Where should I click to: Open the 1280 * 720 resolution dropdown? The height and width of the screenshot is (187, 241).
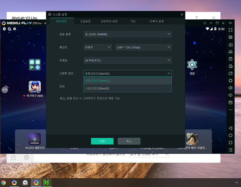click(x=143, y=47)
